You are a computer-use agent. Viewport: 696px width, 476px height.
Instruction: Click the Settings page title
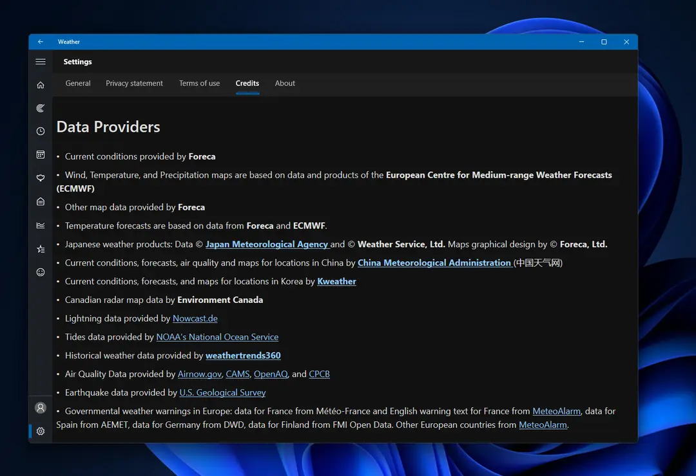(78, 62)
